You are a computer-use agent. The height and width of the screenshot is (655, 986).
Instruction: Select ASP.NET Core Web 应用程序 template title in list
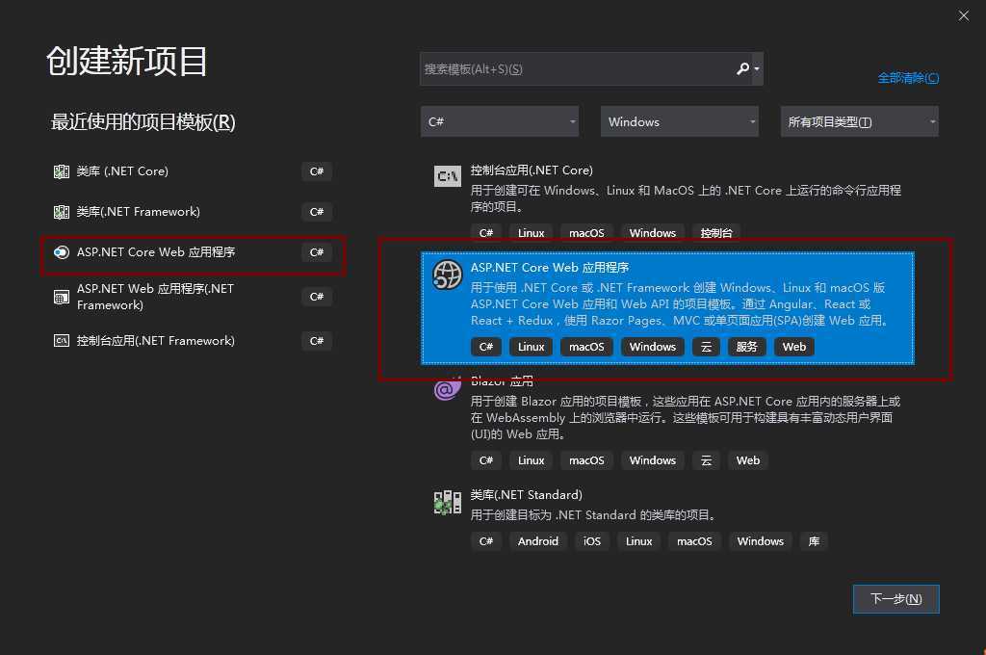tap(550, 268)
